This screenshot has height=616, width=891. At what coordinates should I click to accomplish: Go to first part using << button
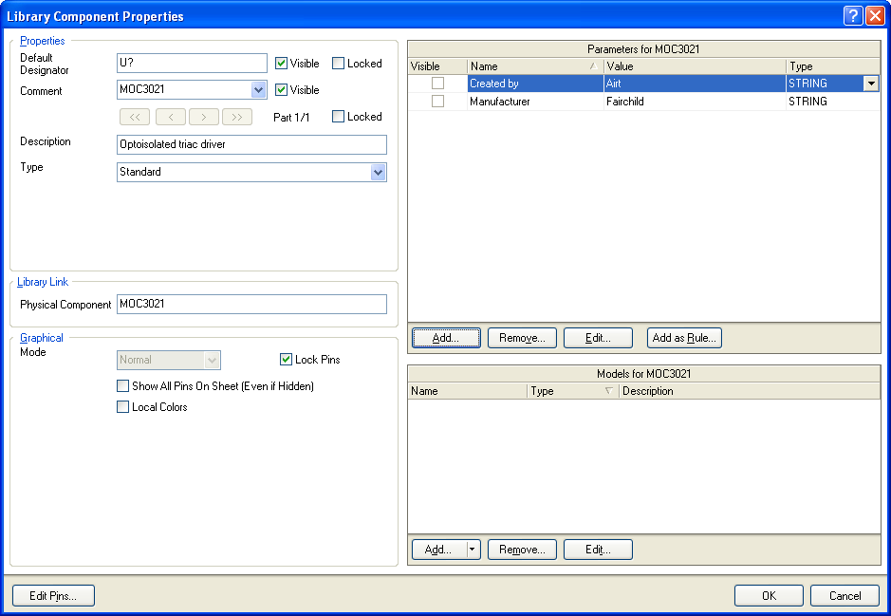135,118
